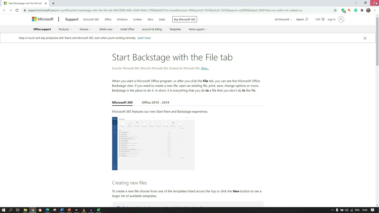
Task: Open the Support link
Action: (x=72, y=20)
